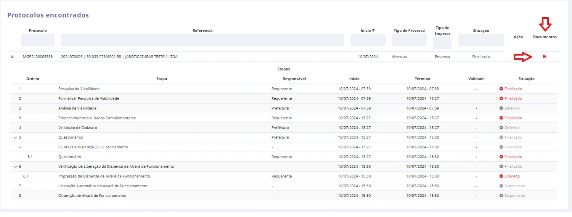The width and height of the screenshot is (572, 217).
Task: Click the Empresa company type cell
Action: 442,57
